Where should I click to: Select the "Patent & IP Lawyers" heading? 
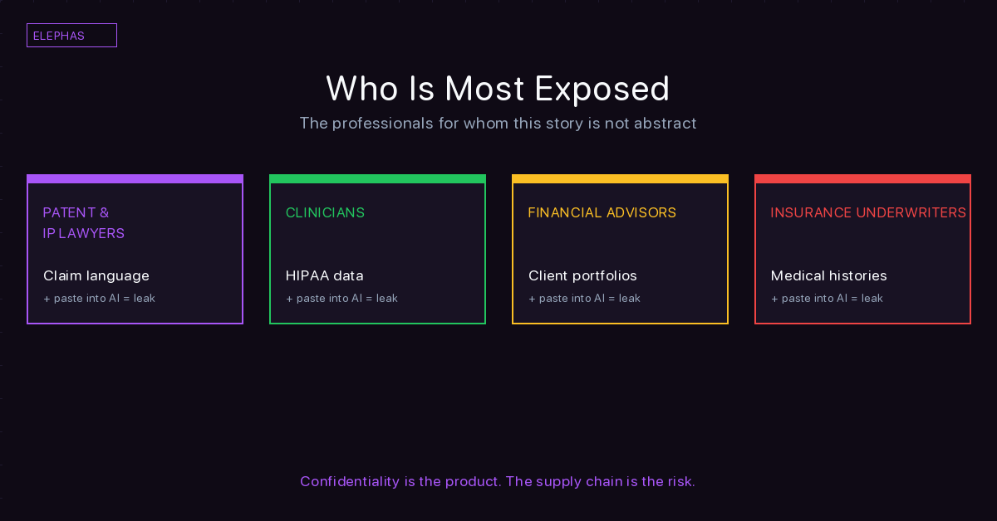coord(84,223)
